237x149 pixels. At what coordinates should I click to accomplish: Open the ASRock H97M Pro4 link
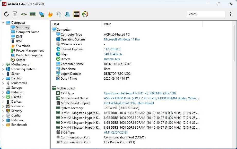(x=152, y=98)
